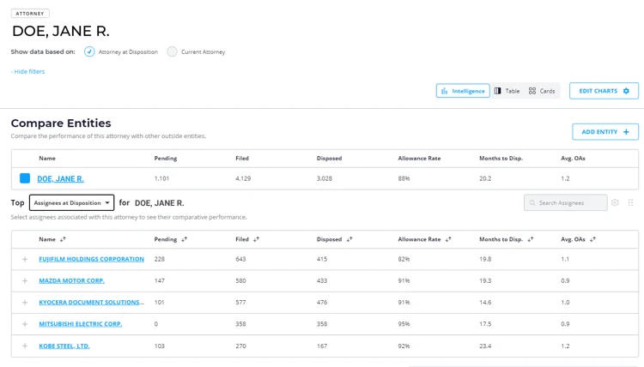Expand Kobe Steel, Ltd. row
This screenshot has height=367, width=644.
25,346
